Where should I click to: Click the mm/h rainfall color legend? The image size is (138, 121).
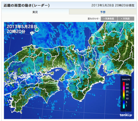[126, 94]
